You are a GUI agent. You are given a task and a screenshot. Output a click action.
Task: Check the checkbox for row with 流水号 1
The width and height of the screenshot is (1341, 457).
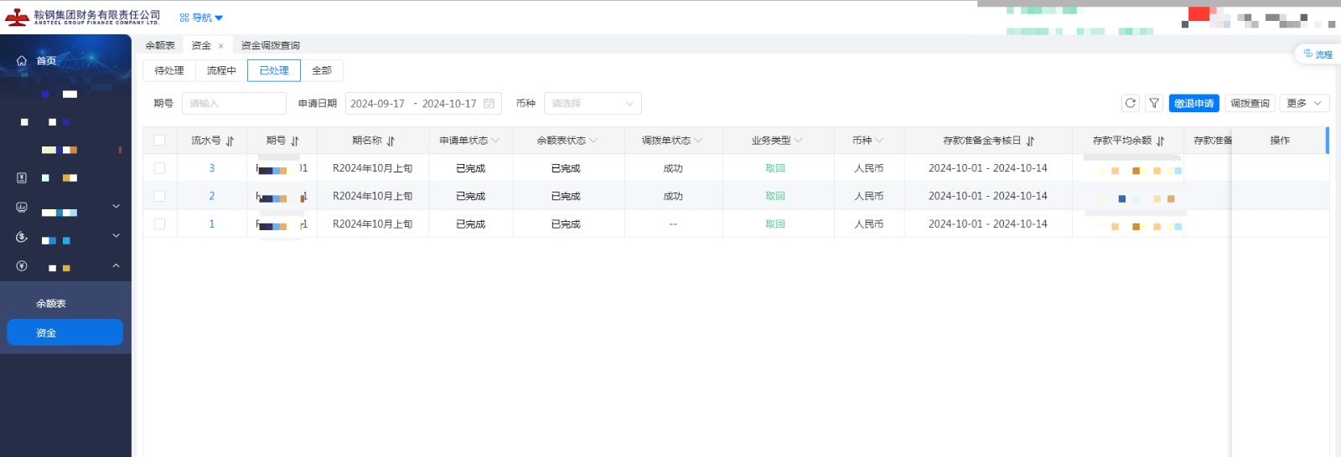point(159,224)
